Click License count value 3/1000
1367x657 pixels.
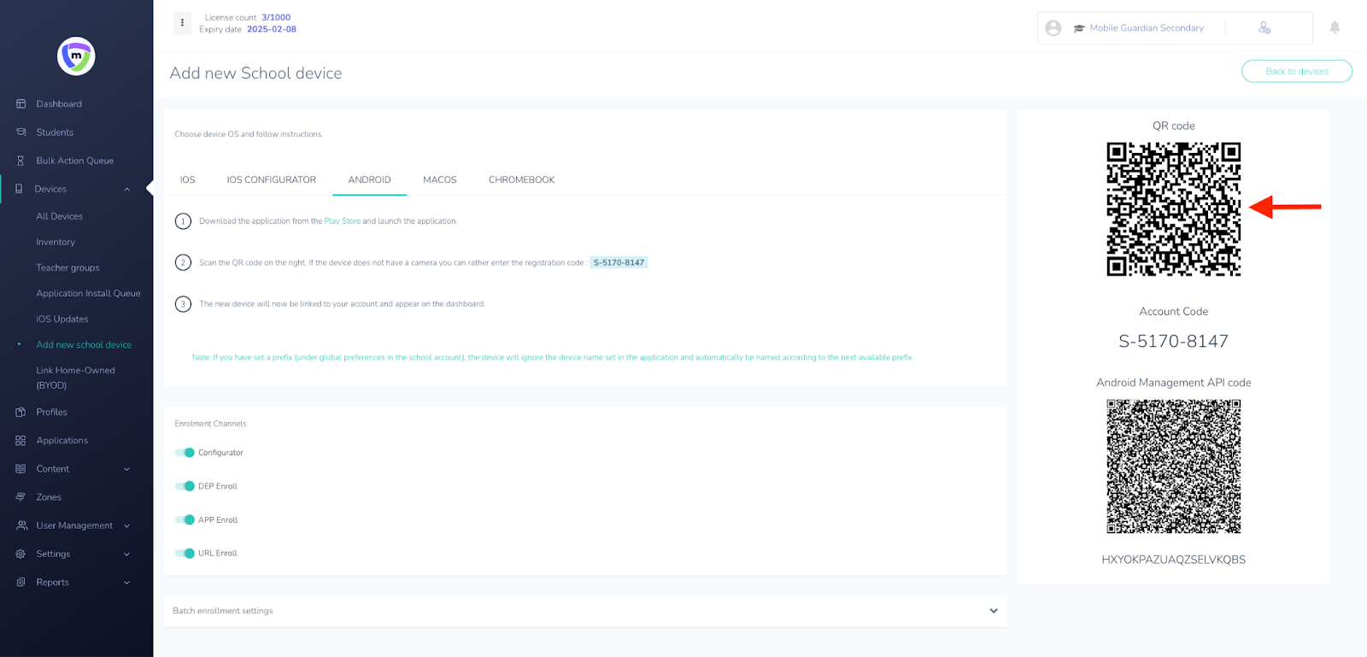(x=276, y=17)
